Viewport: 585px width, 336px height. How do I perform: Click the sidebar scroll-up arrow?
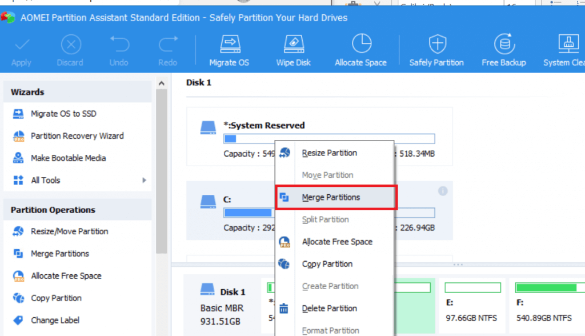[x=162, y=83]
